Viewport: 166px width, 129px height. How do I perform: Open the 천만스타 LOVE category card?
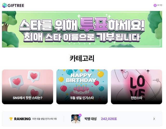tap(136, 87)
